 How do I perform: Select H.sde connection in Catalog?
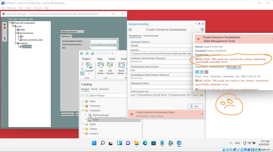(x=96, y=120)
